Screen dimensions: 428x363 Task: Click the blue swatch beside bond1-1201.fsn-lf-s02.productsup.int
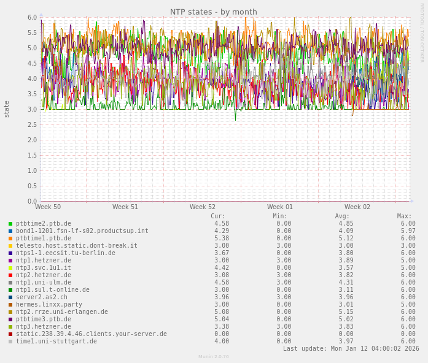[10, 231]
